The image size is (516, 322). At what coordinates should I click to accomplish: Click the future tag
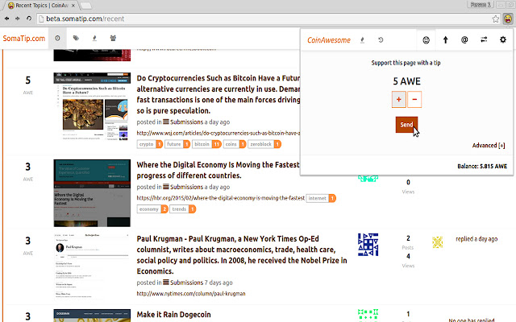pos(177,144)
